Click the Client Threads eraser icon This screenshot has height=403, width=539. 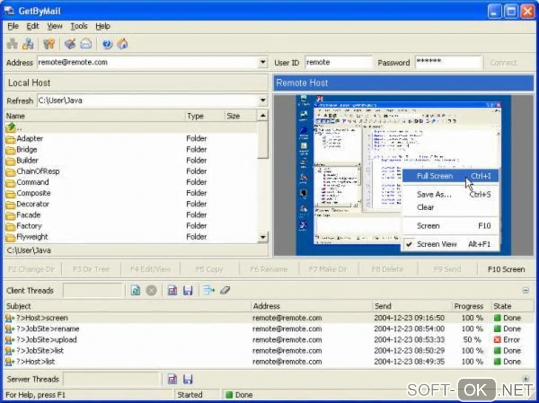pyautogui.click(x=225, y=290)
